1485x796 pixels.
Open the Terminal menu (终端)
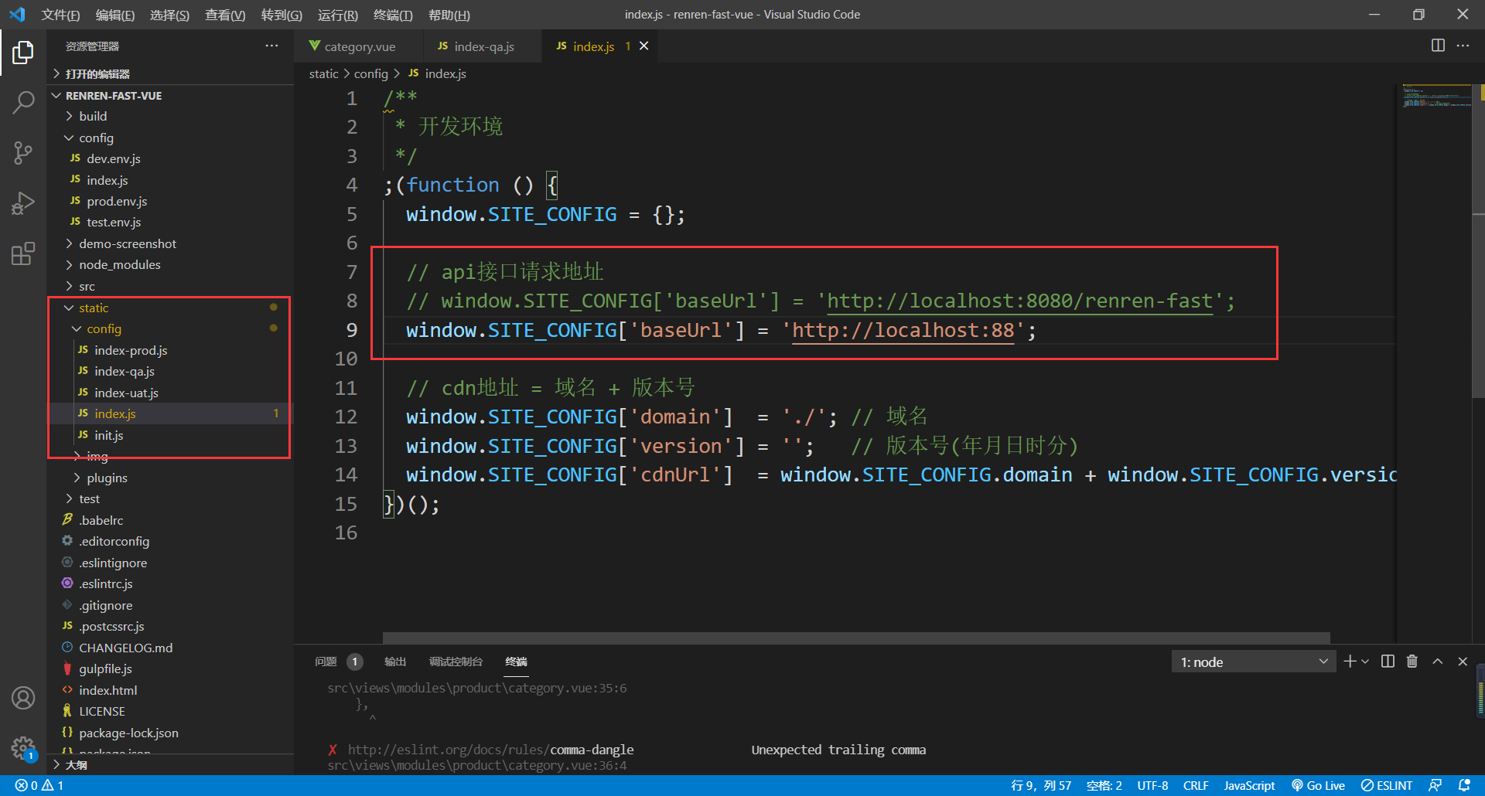coord(393,15)
